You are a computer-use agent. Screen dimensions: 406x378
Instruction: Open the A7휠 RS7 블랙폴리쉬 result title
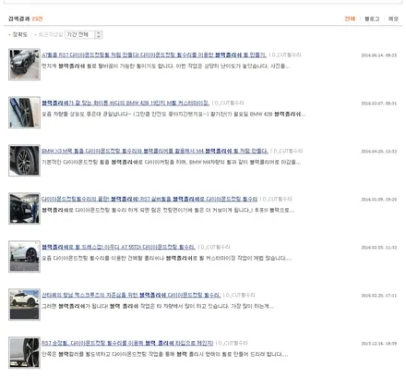tap(154, 55)
